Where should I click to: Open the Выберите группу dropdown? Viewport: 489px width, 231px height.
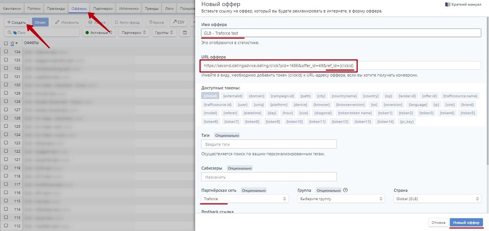341,199
